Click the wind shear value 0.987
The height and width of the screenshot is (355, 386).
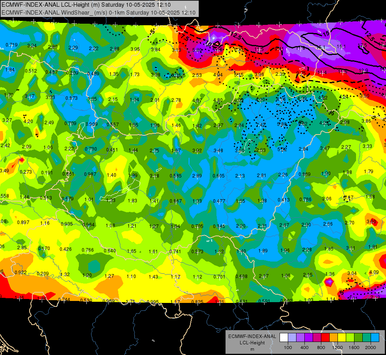point(90,174)
